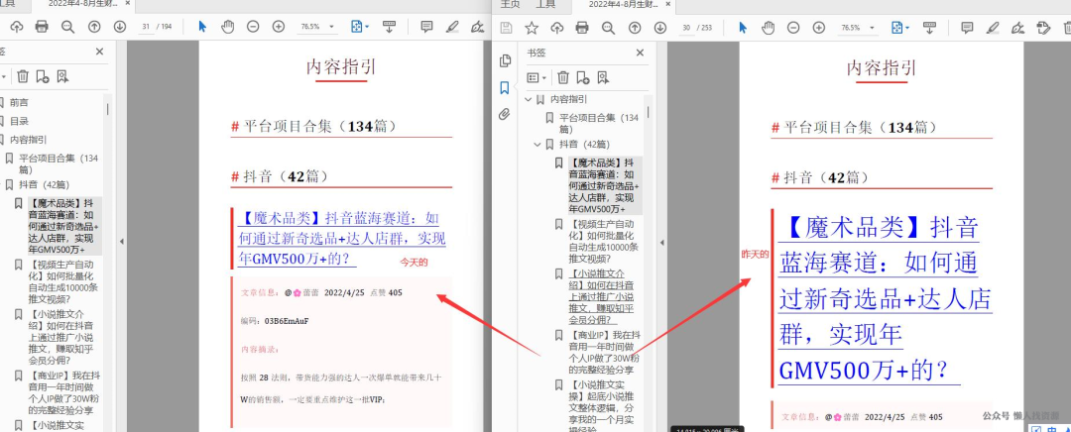The width and height of the screenshot is (1071, 432).
Task: Select 【小说推文介绍】 bookmark in right window
Action: pos(604,296)
